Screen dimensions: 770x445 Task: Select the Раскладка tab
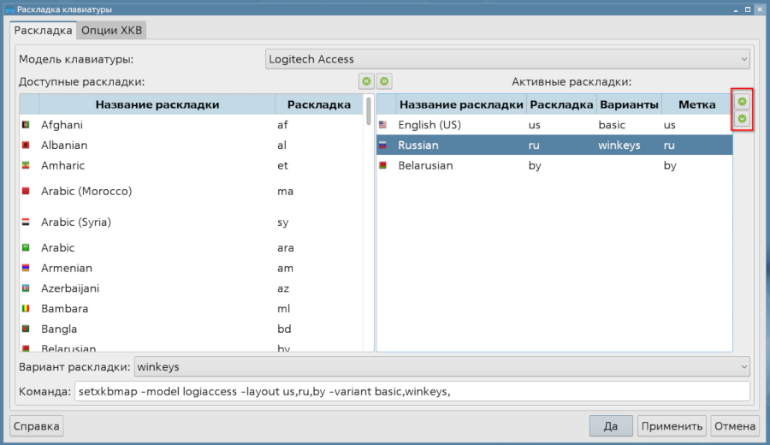pyautogui.click(x=43, y=31)
